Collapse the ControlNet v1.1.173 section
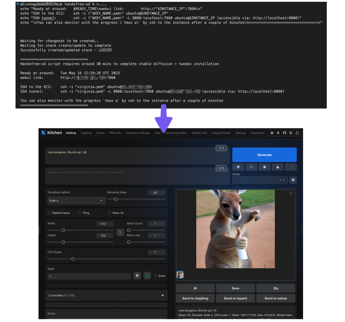The height and width of the screenshot is (322, 345). pos(162,295)
